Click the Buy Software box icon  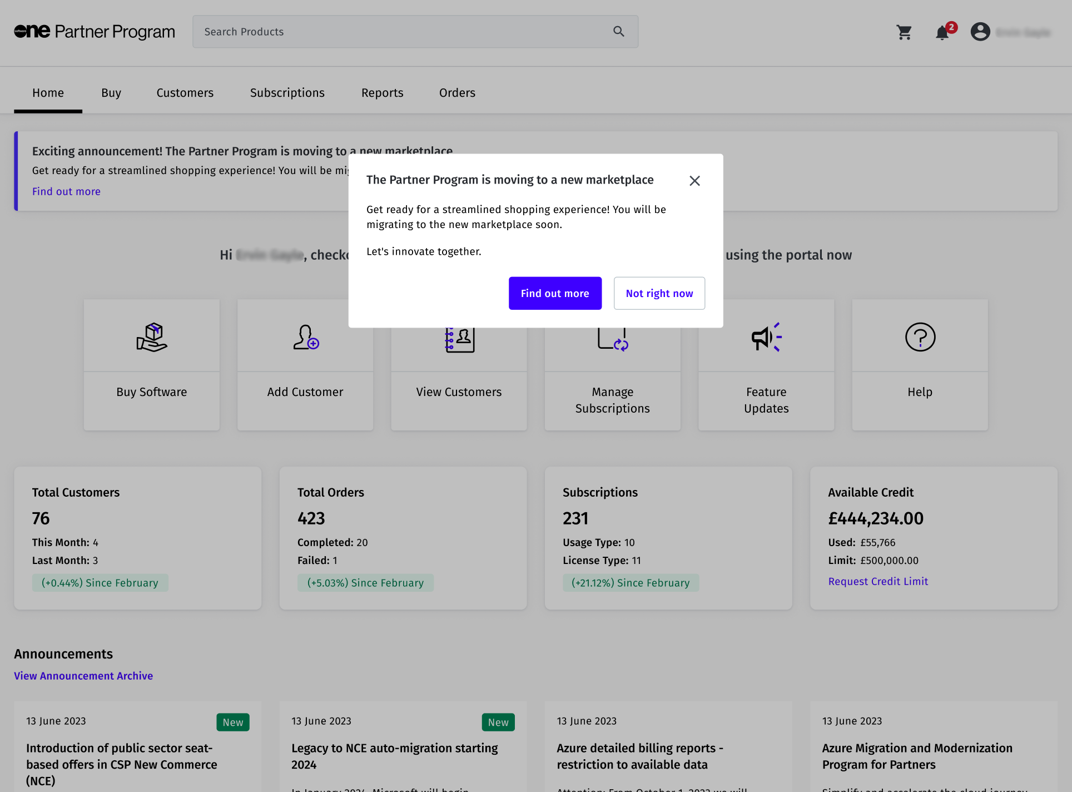pos(152,337)
